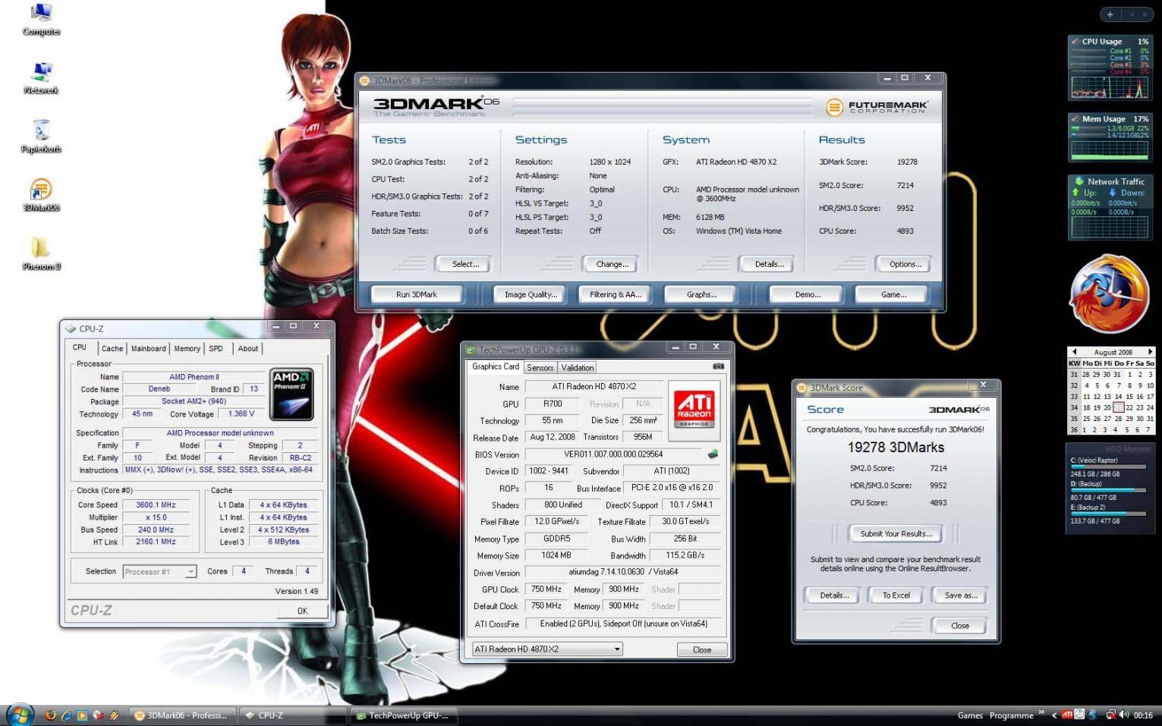Open the Games taskbar toolbar
This screenshot has width=1162, height=726.
(x=969, y=715)
